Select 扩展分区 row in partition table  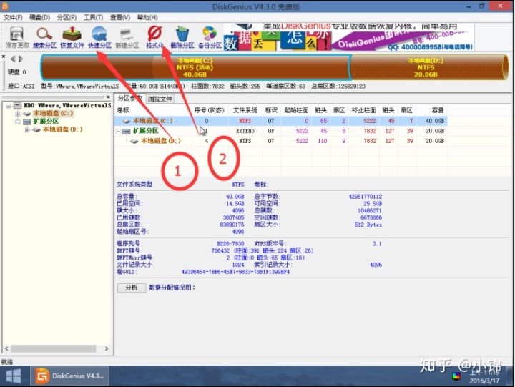tap(281, 131)
